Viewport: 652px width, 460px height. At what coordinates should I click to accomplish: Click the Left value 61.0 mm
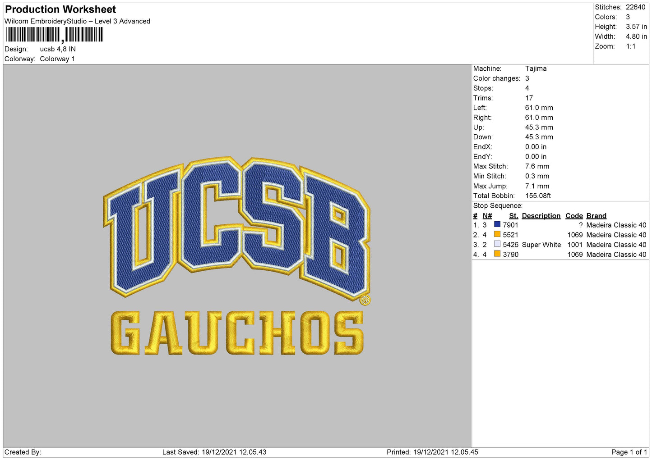pos(539,108)
